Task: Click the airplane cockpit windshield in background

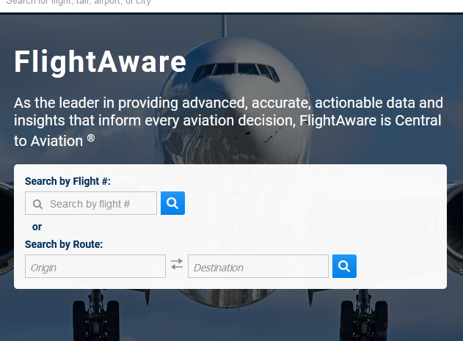Action: point(236,72)
